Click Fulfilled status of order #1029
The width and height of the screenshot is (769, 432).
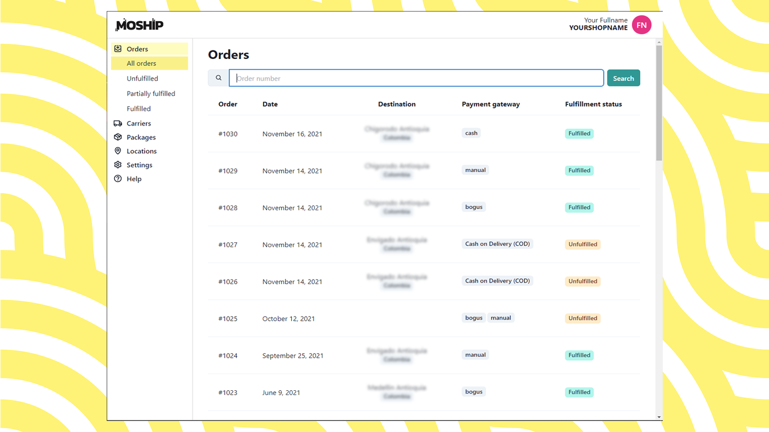579,170
